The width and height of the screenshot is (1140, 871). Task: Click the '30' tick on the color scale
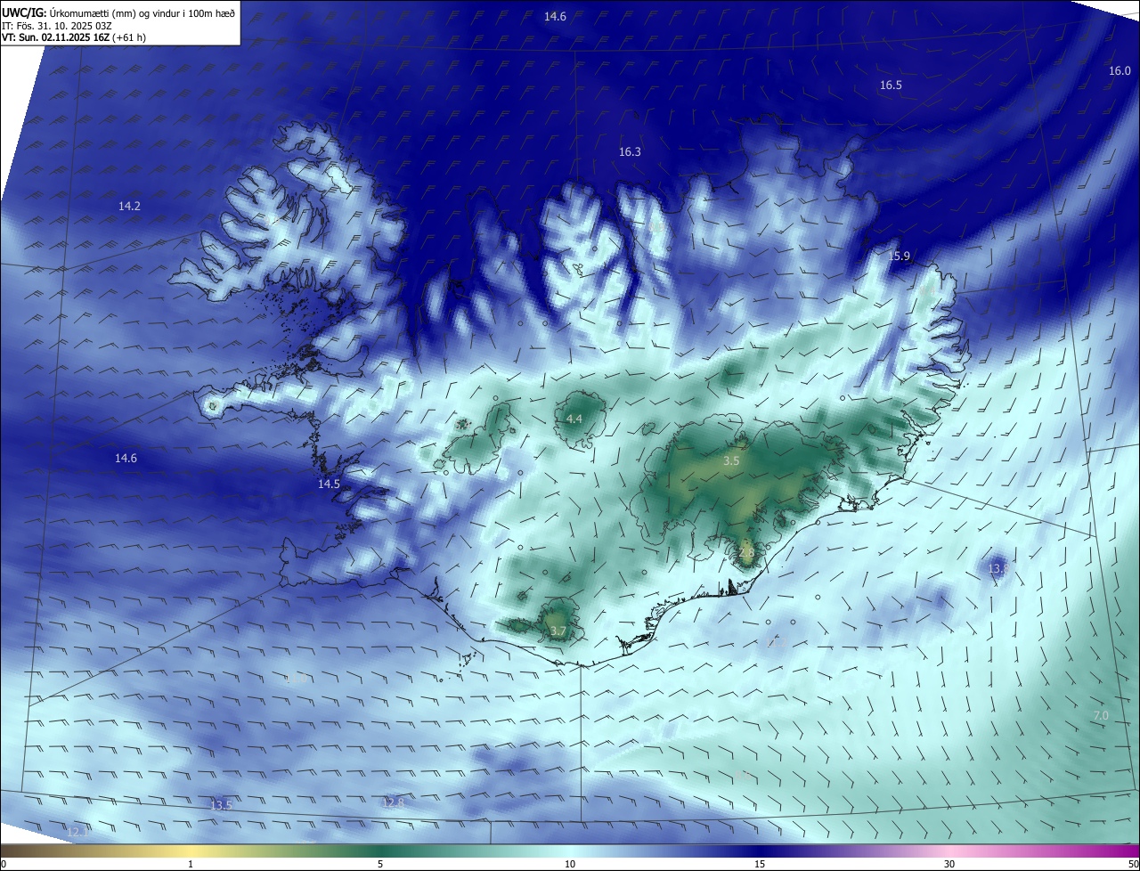coord(949,864)
